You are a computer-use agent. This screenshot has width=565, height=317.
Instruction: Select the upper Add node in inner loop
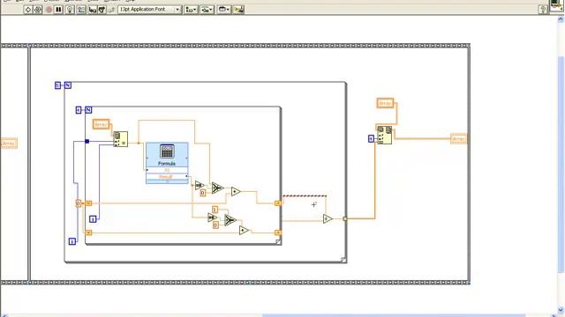[x=236, y=192]
